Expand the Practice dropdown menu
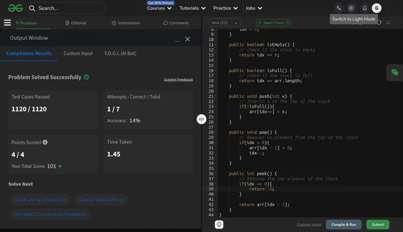 click(225, 8)
